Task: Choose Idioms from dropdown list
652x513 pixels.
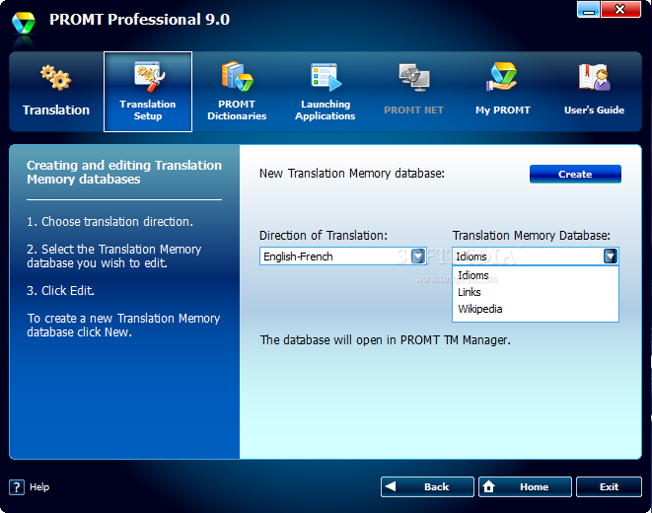Action: [536, 275]
